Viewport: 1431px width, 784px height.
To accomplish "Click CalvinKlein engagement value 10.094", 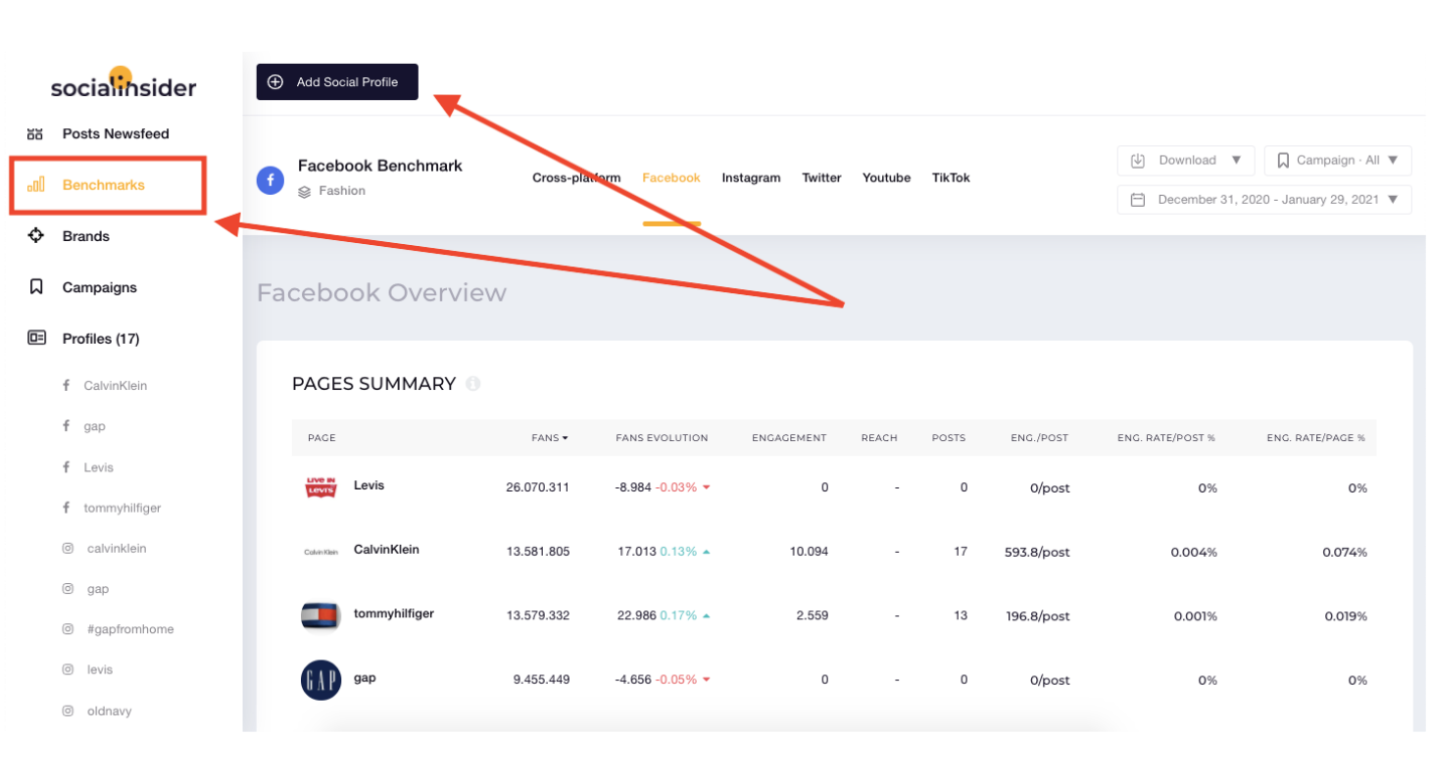I will (809, 552).
